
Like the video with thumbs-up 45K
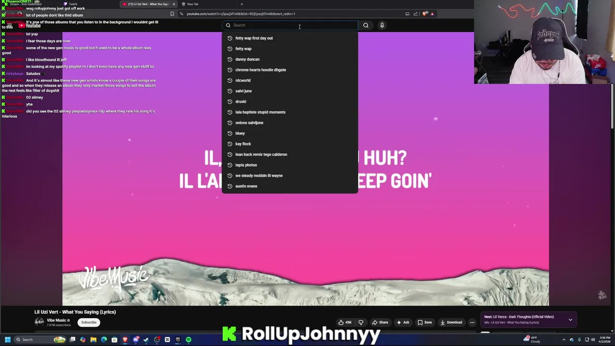(345, 322)
